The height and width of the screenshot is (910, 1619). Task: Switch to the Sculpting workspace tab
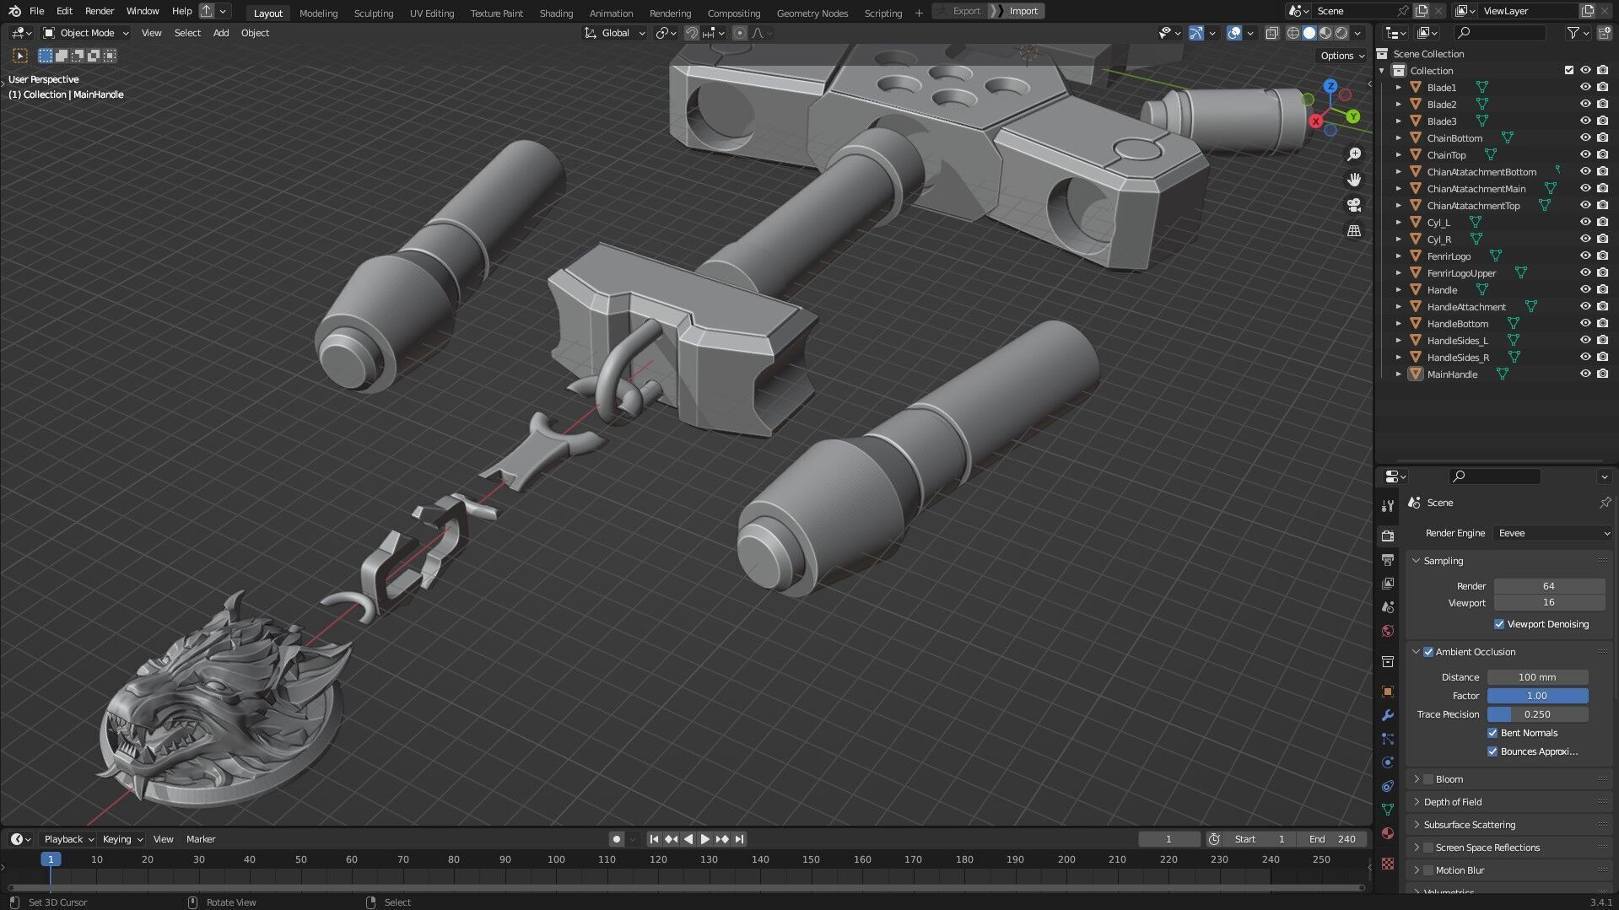[373, 13]
